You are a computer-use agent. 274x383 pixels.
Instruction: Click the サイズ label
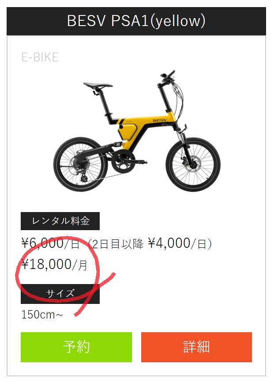click(x=60, y=294)
